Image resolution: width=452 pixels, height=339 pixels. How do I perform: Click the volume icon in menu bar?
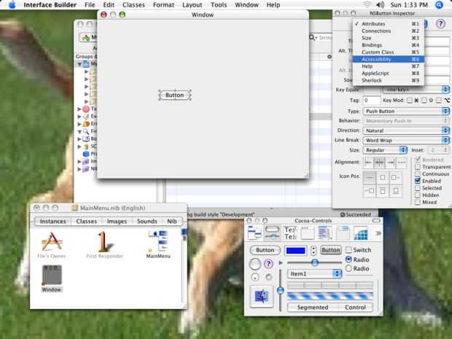[381, 4]
